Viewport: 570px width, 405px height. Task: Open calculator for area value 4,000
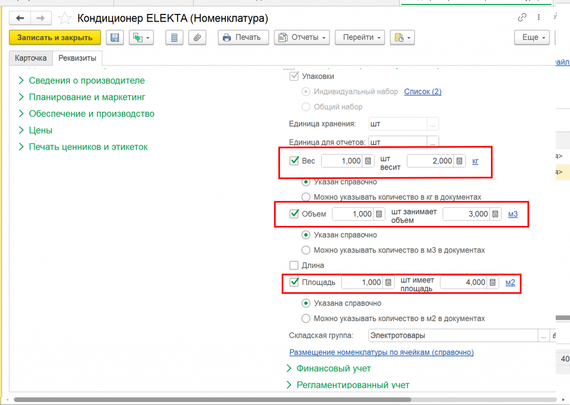click(x=493, y=282)
